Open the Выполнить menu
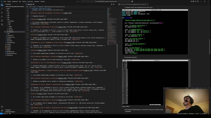 pos(30,1)
